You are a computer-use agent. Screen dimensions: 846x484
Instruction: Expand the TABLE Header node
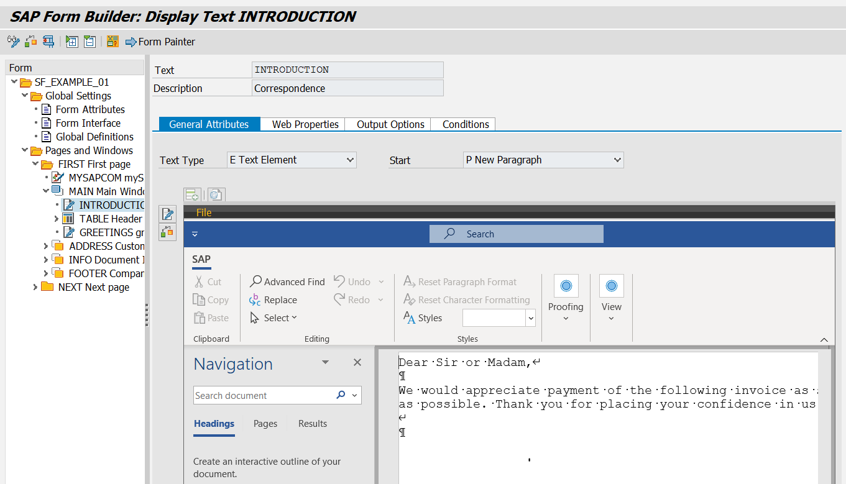click(x=57, y=219)
